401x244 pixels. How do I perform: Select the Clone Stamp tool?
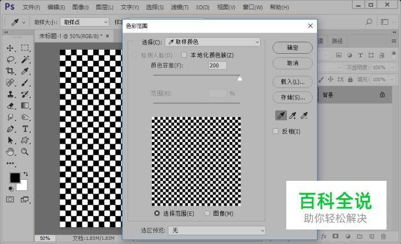[10, 94]
